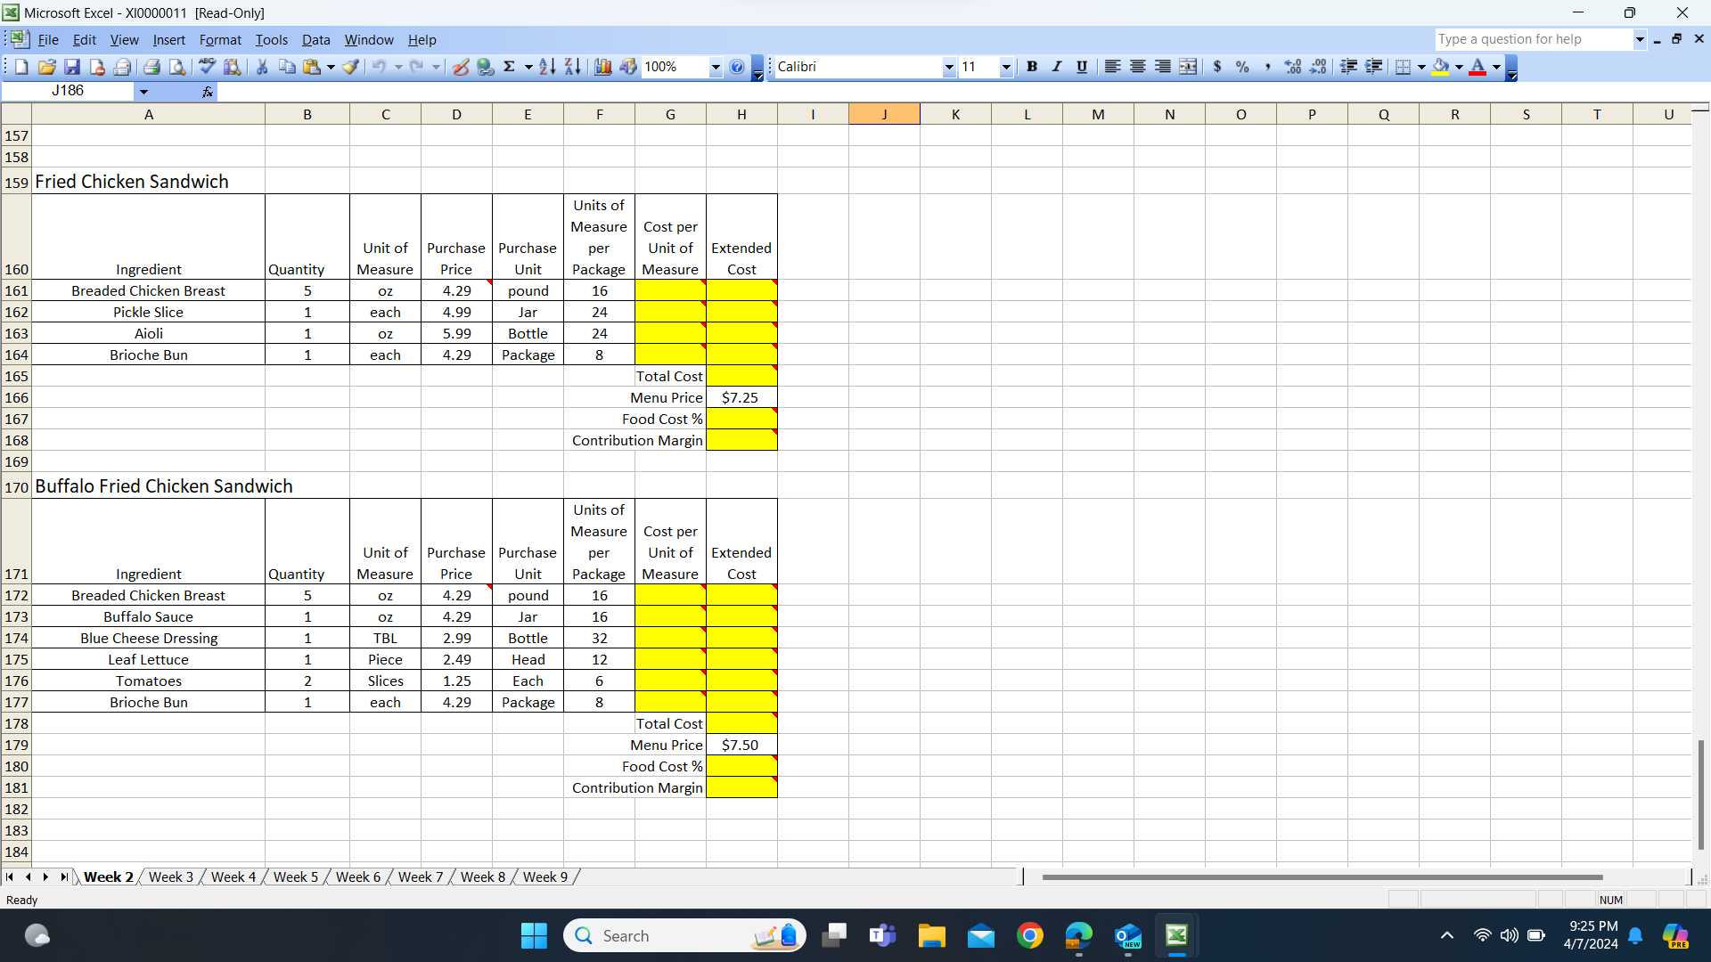Image resolution: width=1711 pixels, height=962 pixels.
Task: Open the Fill Color dropdown arrow
Action: point(1460,67)
